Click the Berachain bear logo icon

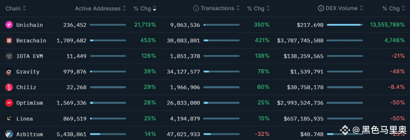pos(9,41)
